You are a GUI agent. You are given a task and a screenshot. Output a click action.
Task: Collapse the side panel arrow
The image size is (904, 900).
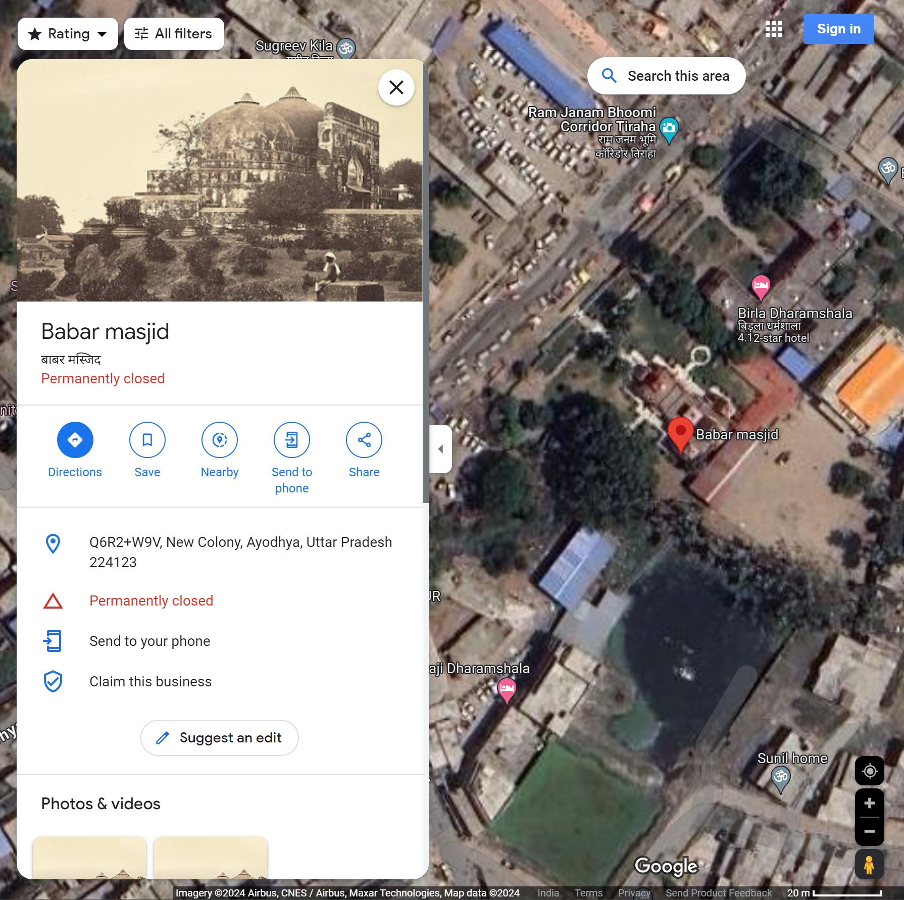click(x=440, y=449)
